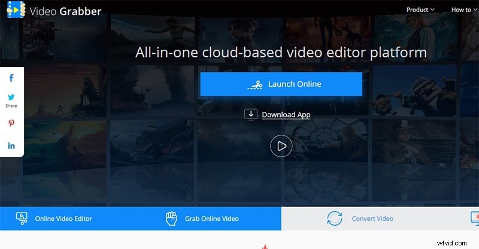Share on Pinterest via sidebar icon
Screen dimensions: 479x249
pos(11,123)
